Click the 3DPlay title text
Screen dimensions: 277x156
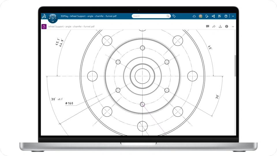(x=89, y=16)
